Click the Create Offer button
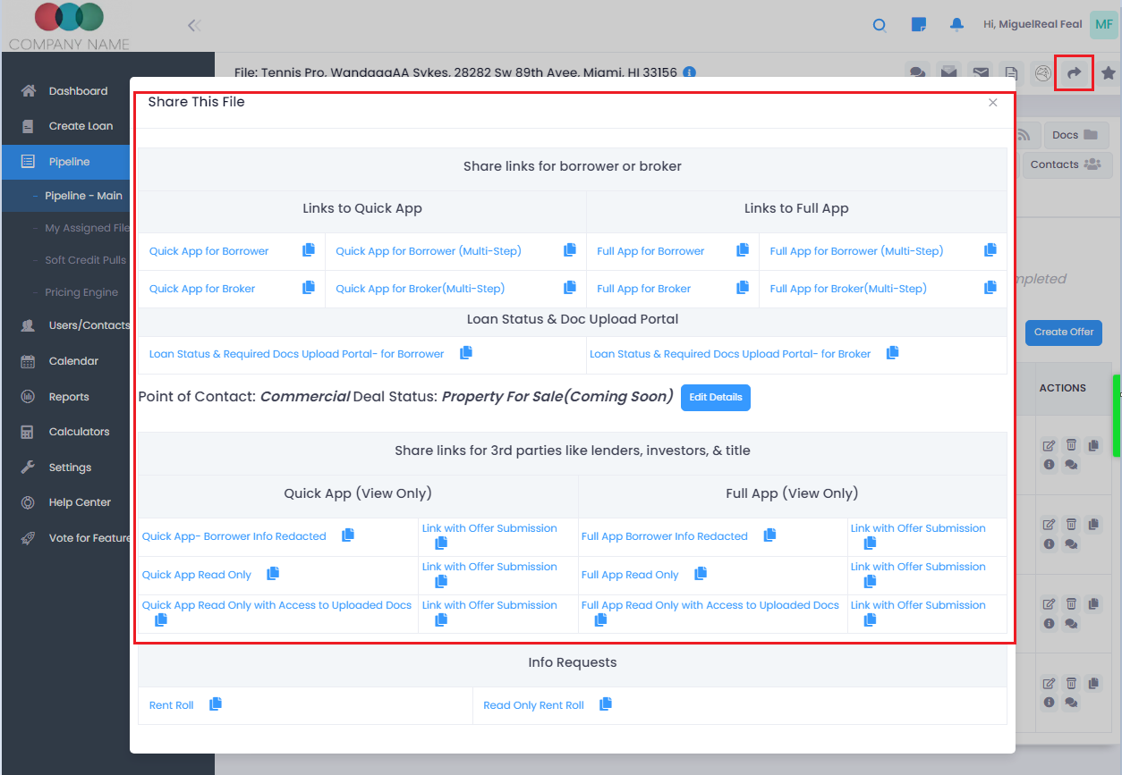 (1064, 332)
